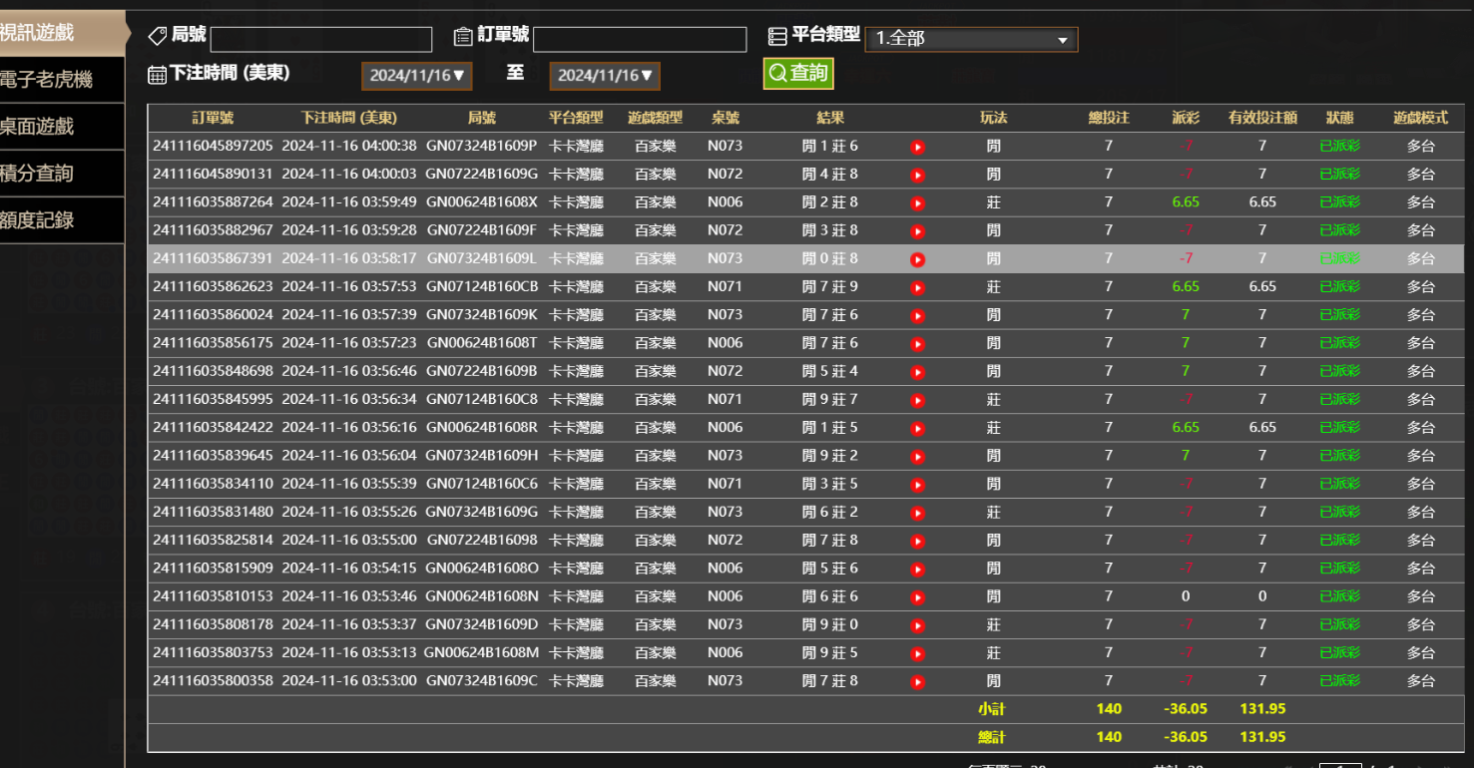The height and width of the screenshot is (768, 1474).
Task: Play replay for zero-payout order 241116035810153
Action: point(917,596)
